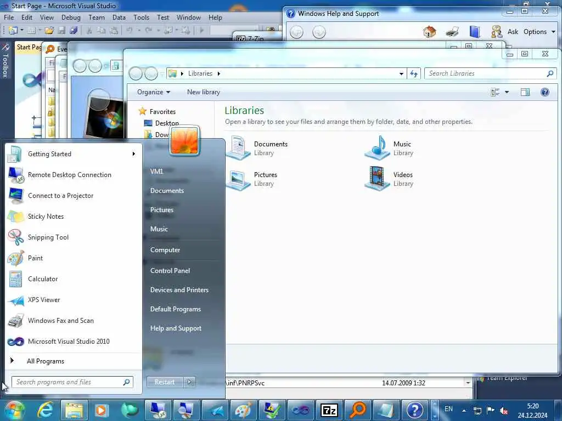Toggle the preview pane in Libraries window
Image resolution: width=562 pixels, height=421 pixels.
(x=525, y=92)
